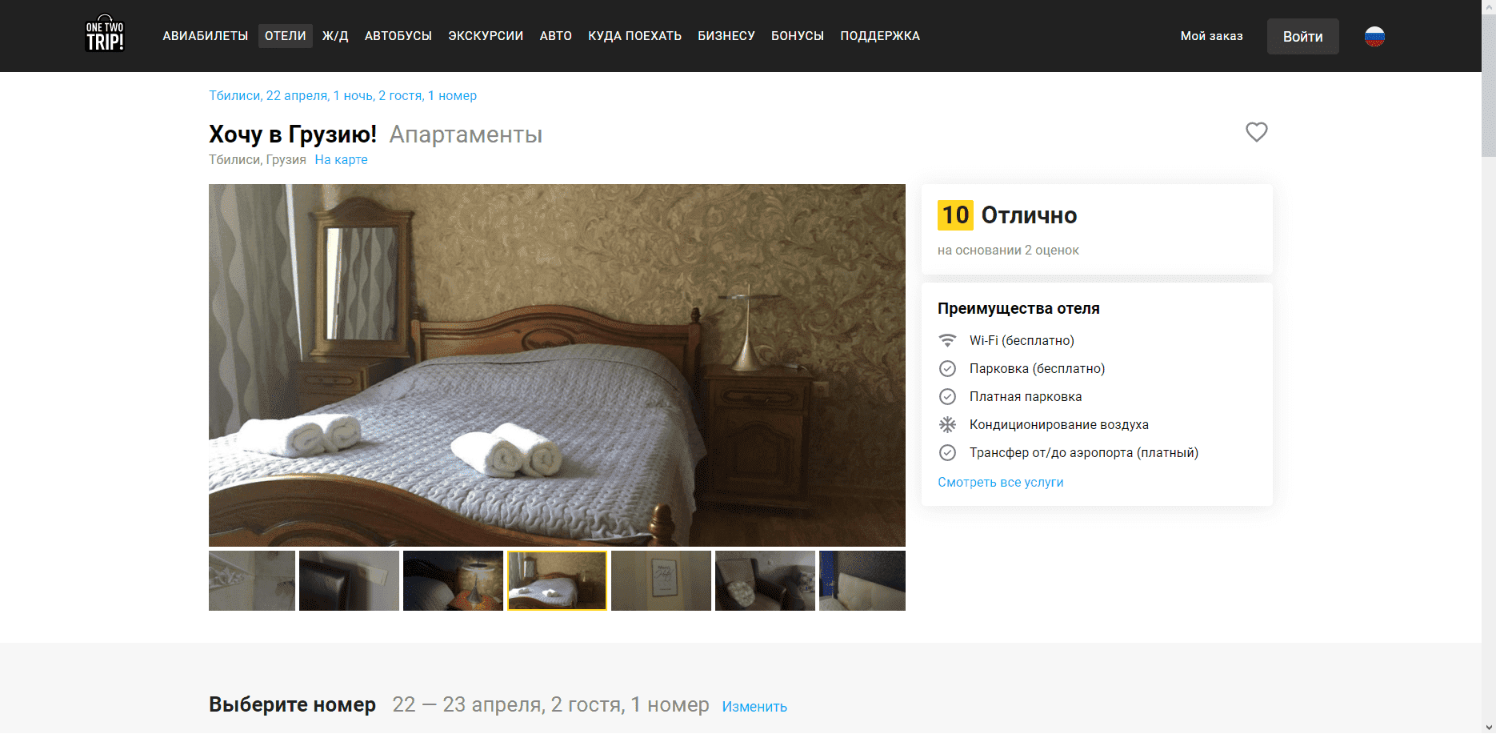Click the Wi-Fi (бесплатно) amenity icon
Screen dimensions: 1496x734
[947, 340]
